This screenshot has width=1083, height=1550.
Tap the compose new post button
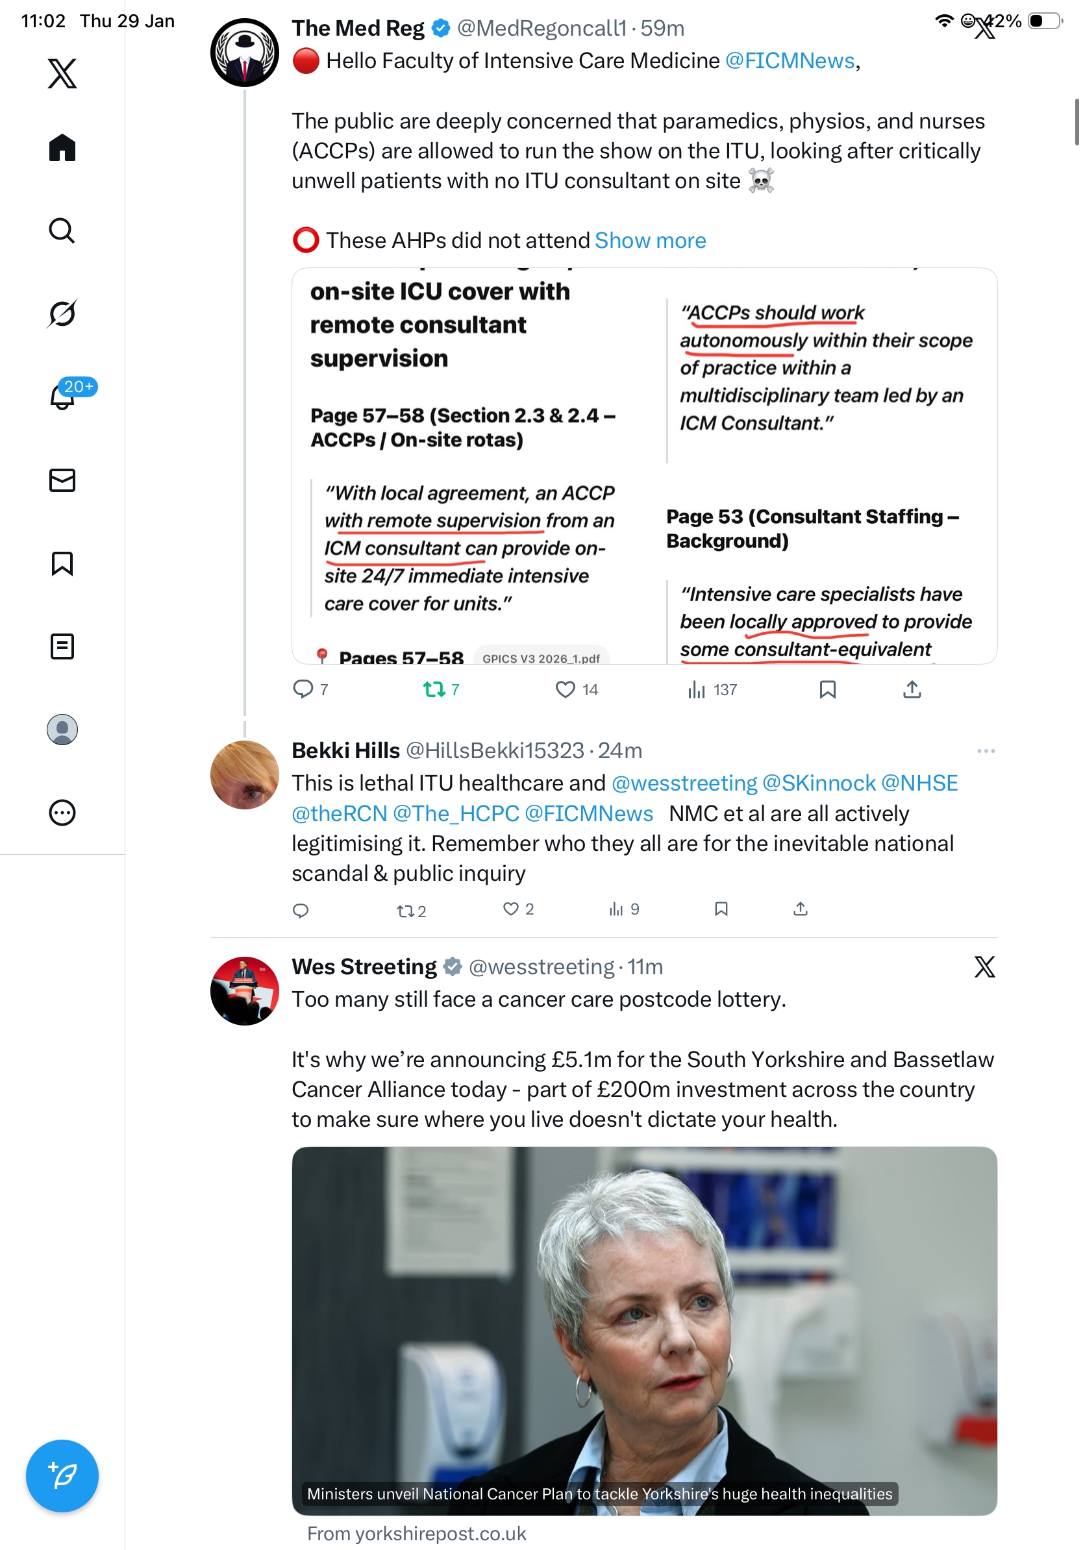tap(62, 1476)
